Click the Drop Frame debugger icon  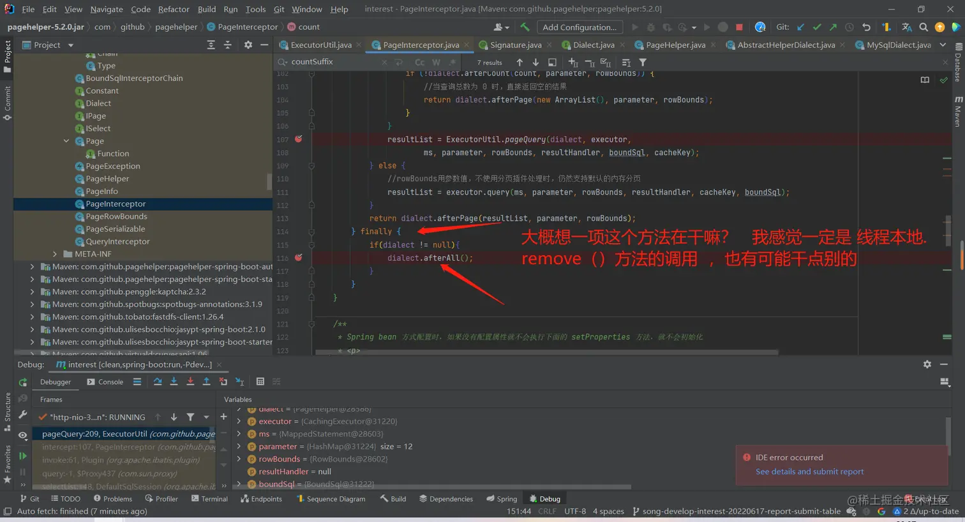[223, 382]
